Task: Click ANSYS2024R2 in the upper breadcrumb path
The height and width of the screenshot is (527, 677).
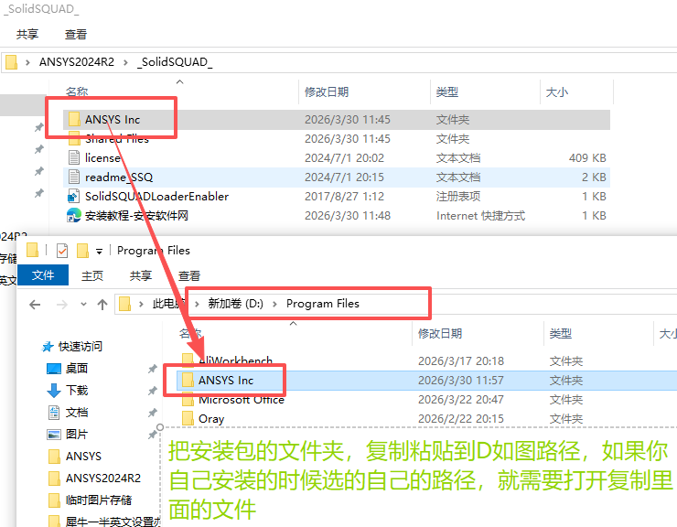Action: click(77, 62)
